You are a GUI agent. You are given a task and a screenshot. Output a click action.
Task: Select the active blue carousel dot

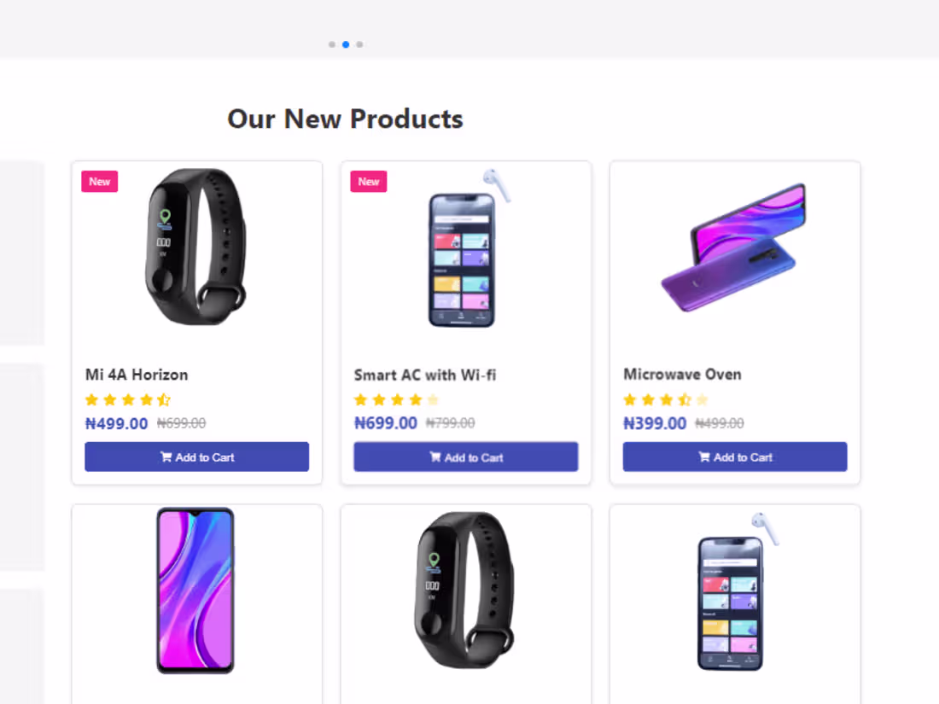tap(345, 44)
